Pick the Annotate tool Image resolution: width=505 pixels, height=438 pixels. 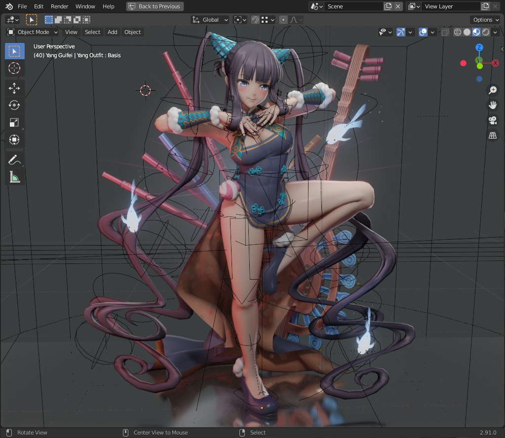tap(14, 159)
